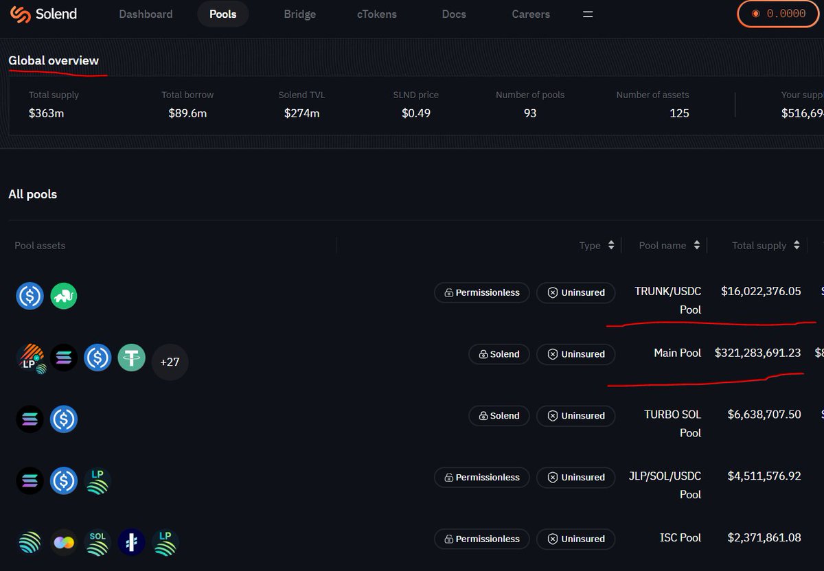Click $4,511,576.92 total supply value
Viewport: 824px width, 571px height.
(764, 476)
